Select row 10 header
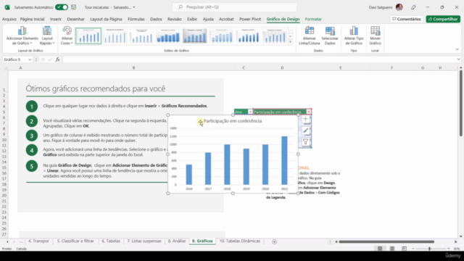 click(4, 140)
